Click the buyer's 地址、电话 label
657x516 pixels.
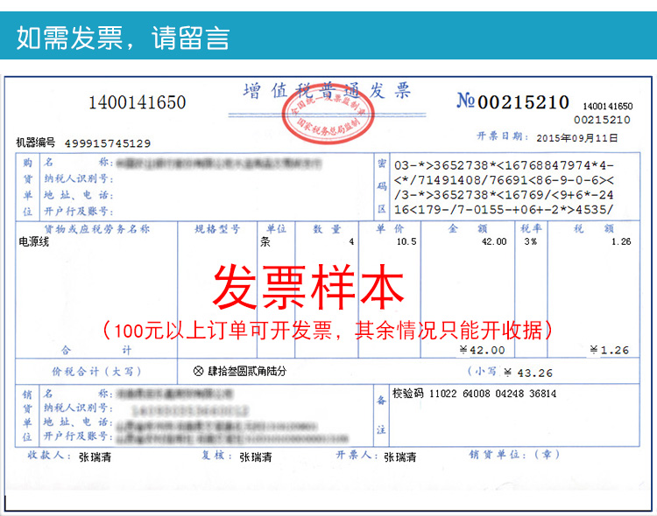tap(79, 195)
